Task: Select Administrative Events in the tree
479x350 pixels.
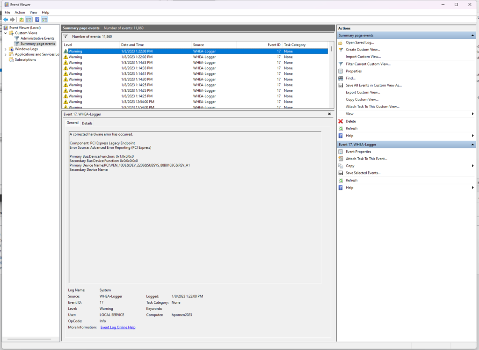Action: [x=37, y=38]
